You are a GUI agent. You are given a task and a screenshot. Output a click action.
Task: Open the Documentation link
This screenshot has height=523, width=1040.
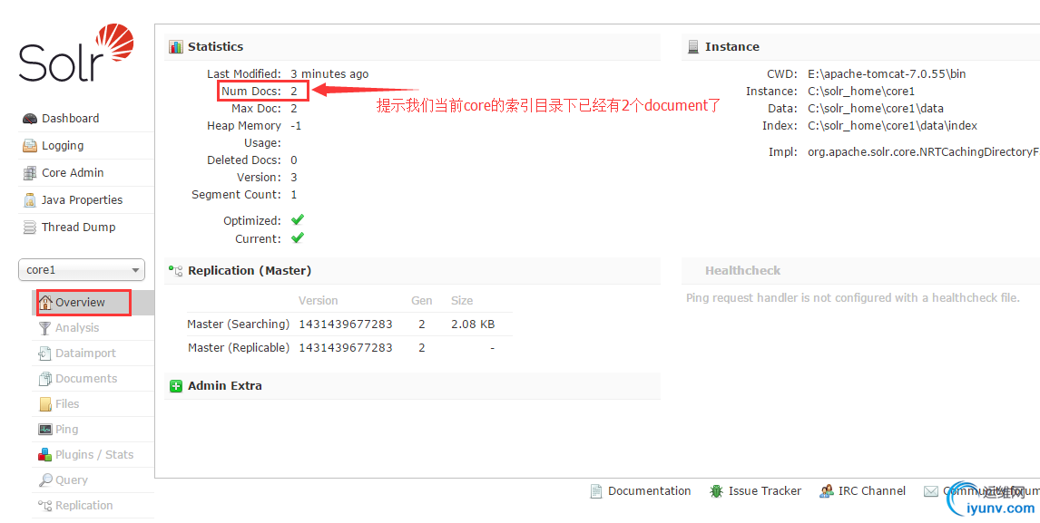[x=650, y=491]
